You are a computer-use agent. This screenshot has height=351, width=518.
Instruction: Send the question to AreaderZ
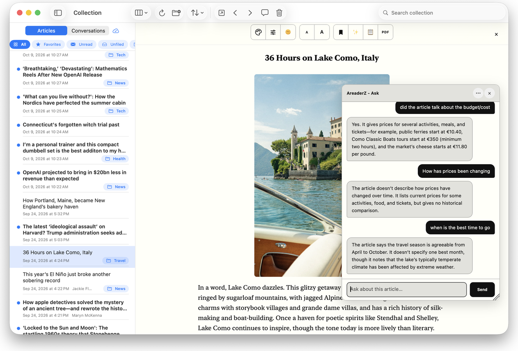(x=482, y=289)
